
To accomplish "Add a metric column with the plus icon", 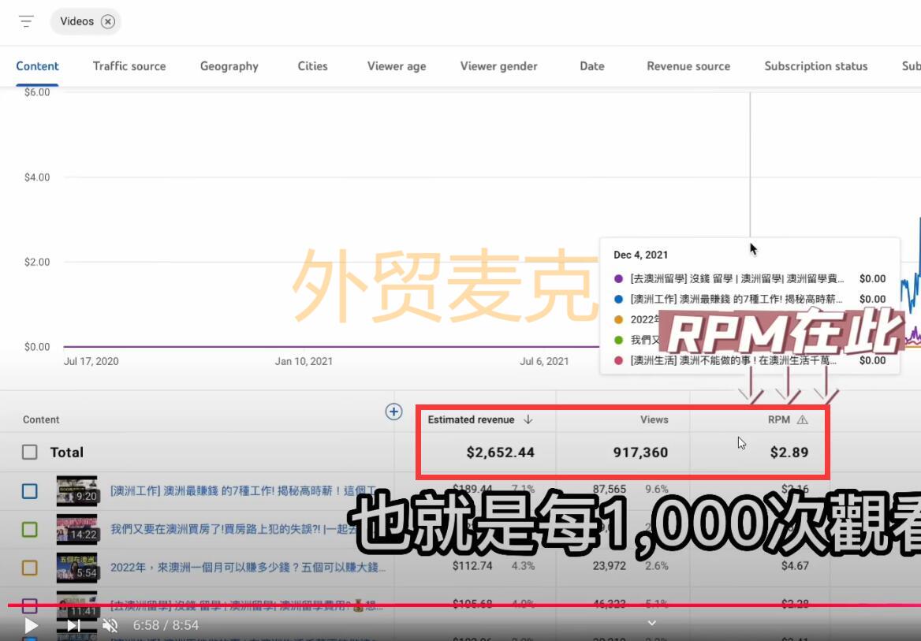I will (x=393, y=412).
